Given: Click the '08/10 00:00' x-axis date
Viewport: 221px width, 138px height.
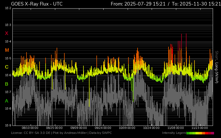Looking at the screenshot, I should 30,128.
